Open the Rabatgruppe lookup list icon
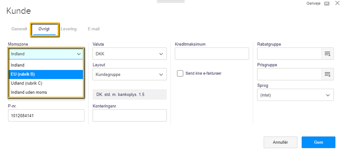The image size is (341, 154). click(327, 53)
